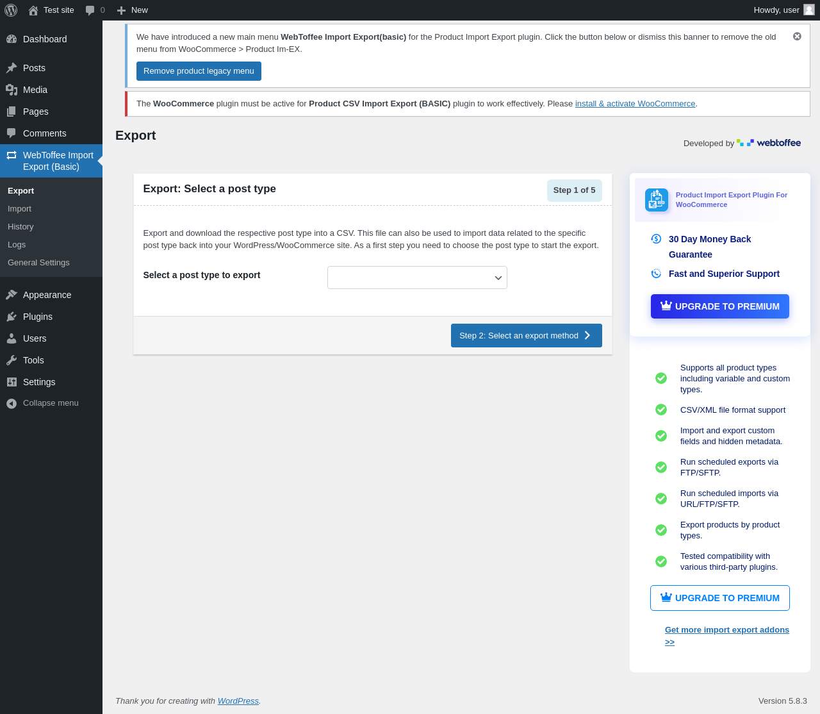Screen dimensions: 820x714
Task: Open the Settings menu label
Action: pyautogui.click(x=39, y=382)
